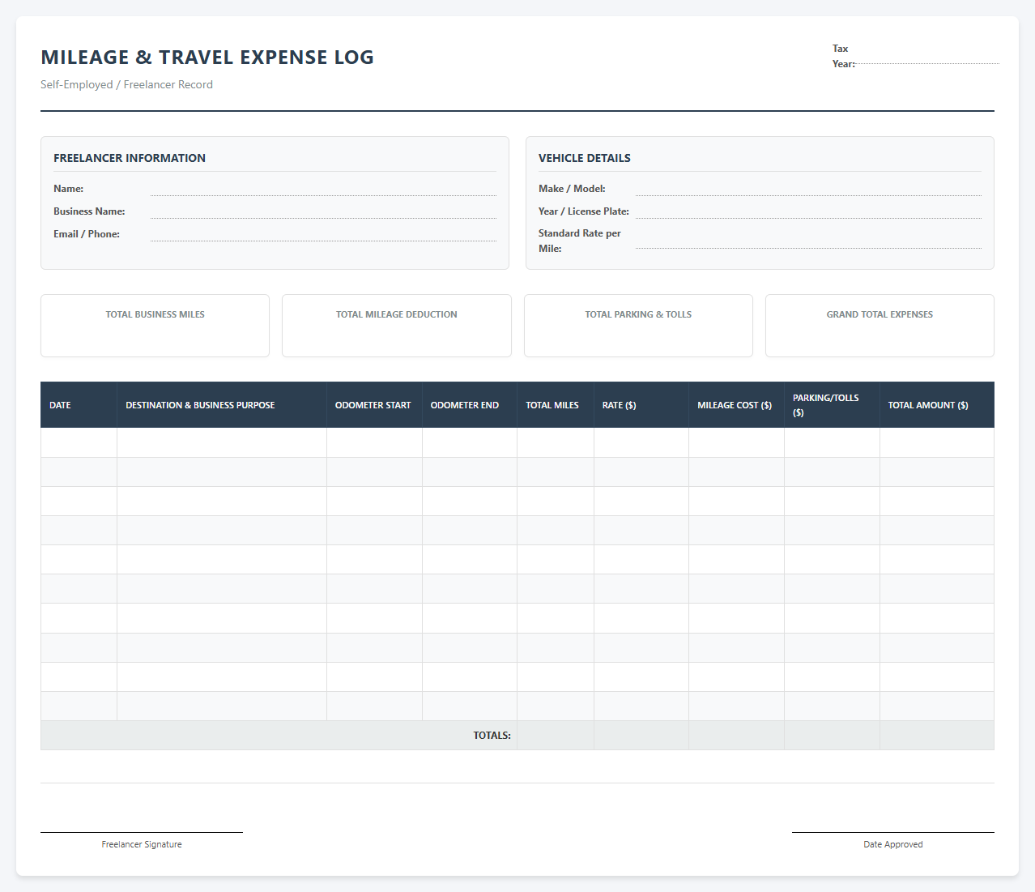Click the Parking/Tolls cell in Totals row
The width and height of the screenshot is (1035, 892).
(832, 736)
